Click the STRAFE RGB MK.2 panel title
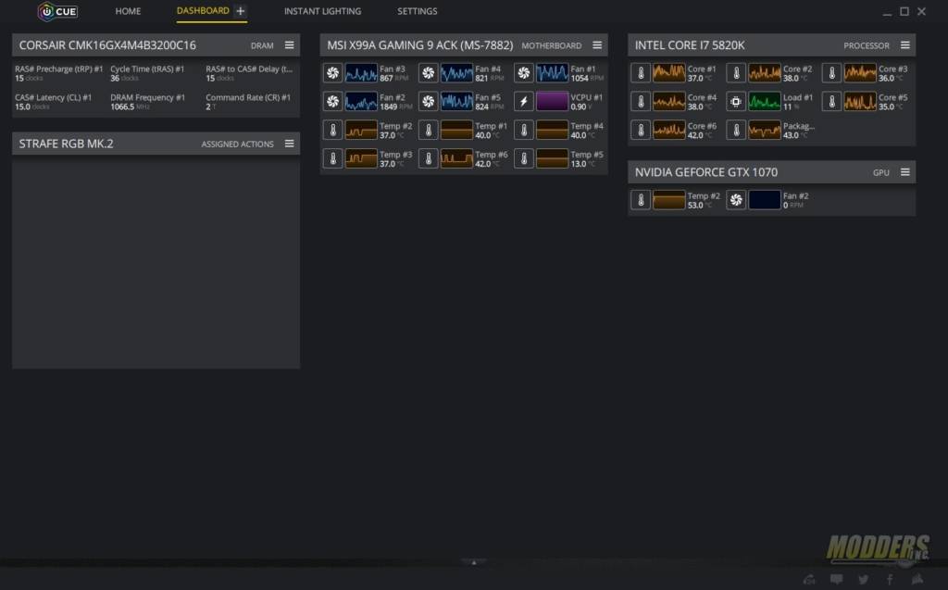Screen dimensions: 948x590 [66, 144]
